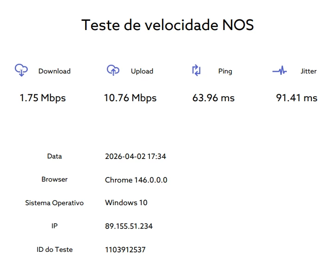
Task: Select the Ping label
Action: point(225,71)
